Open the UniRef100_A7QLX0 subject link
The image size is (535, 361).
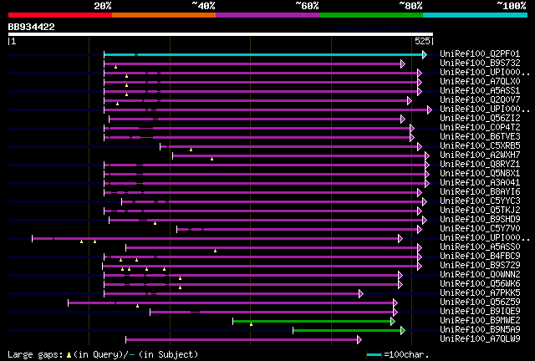[480, 82]
